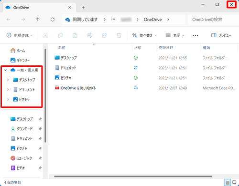Maximize the File Explorer window
The width and height of the screenshot is (239, 186).
217,4
